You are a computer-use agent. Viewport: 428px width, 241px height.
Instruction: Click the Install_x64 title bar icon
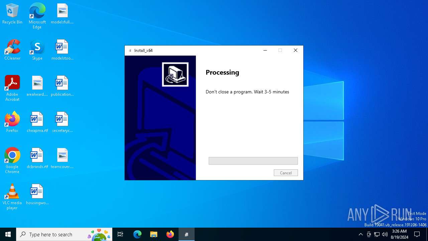[130, 51]
